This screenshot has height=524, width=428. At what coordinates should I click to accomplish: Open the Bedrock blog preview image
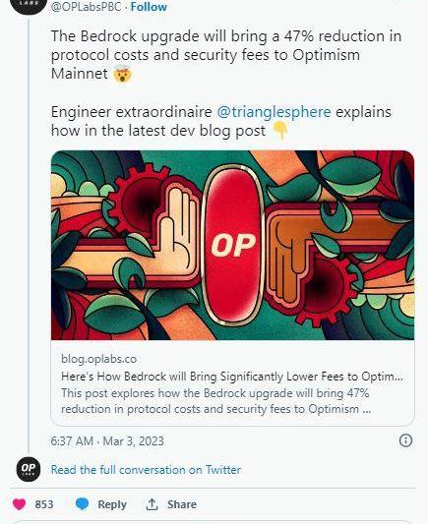[x=233, y=245]
